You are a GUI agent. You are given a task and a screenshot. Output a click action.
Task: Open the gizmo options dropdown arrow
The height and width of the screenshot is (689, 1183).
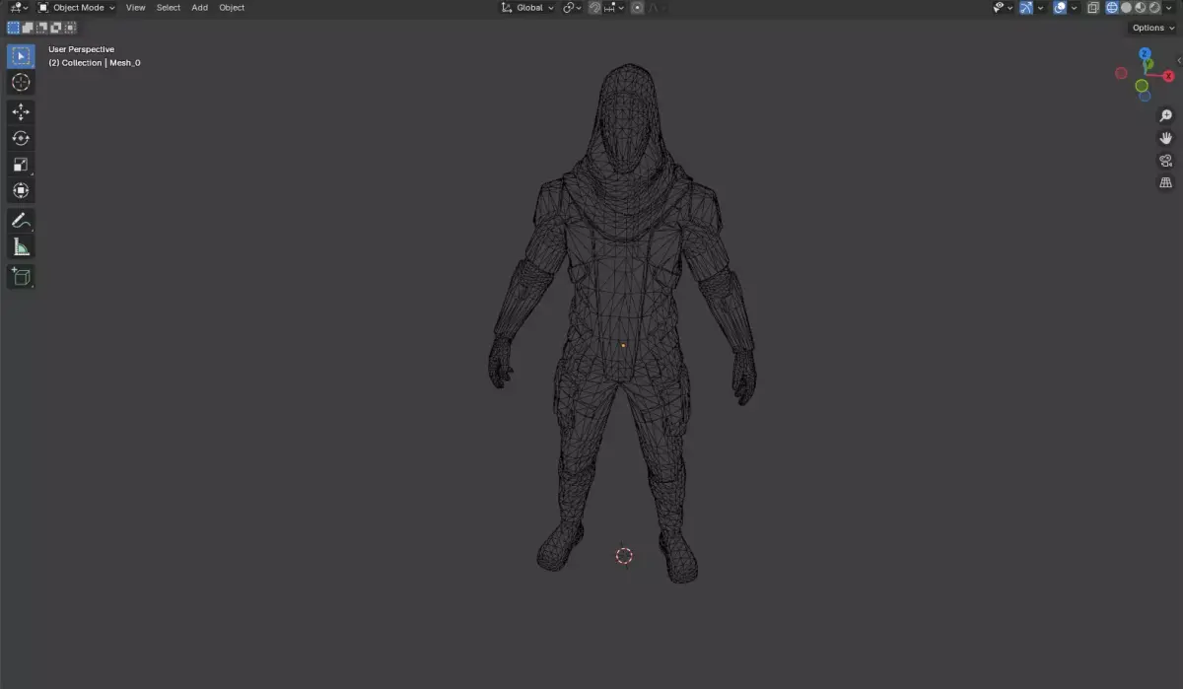1040,8
